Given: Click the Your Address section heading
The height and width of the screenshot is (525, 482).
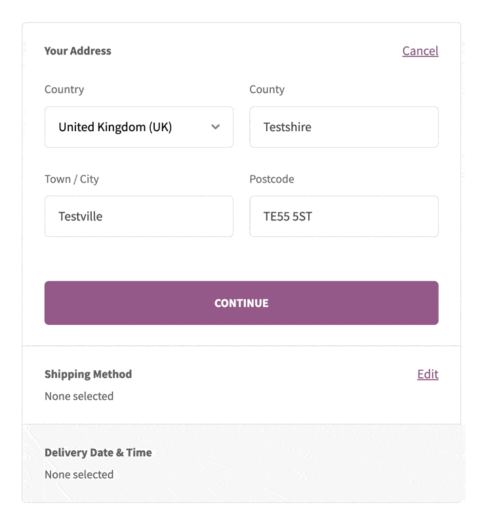Looking at the screenshot, I should tap(77, 51).
